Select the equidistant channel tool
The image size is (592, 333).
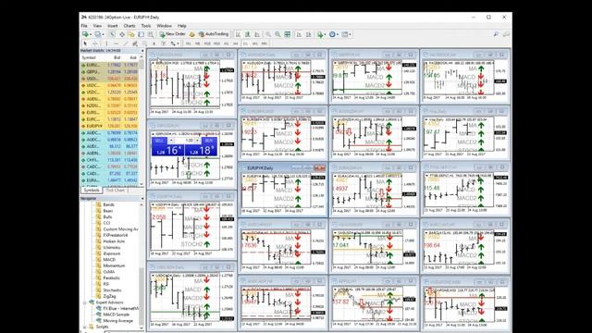[x=135, y=43]
